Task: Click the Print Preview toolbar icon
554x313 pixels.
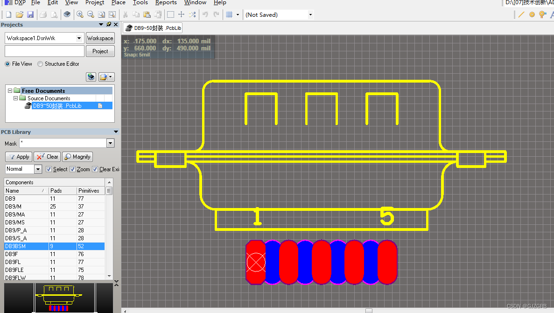Action: [54, 14]
